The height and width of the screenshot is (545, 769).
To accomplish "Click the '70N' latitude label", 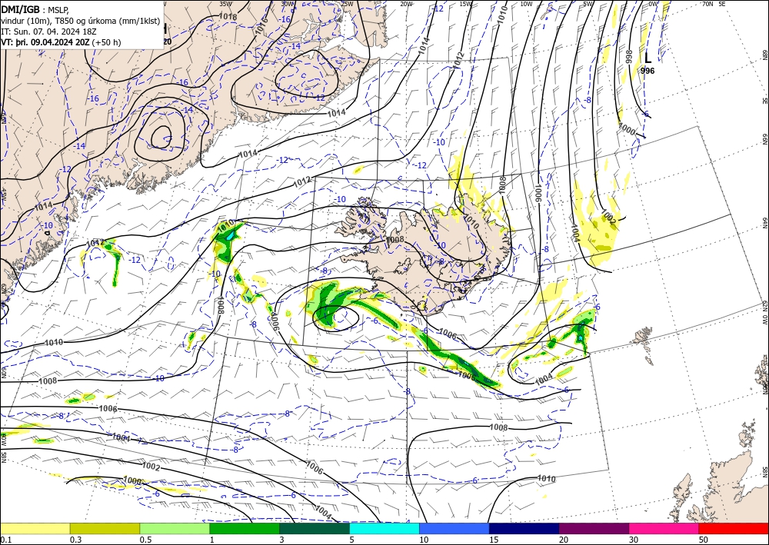I will tap(707, 4).
